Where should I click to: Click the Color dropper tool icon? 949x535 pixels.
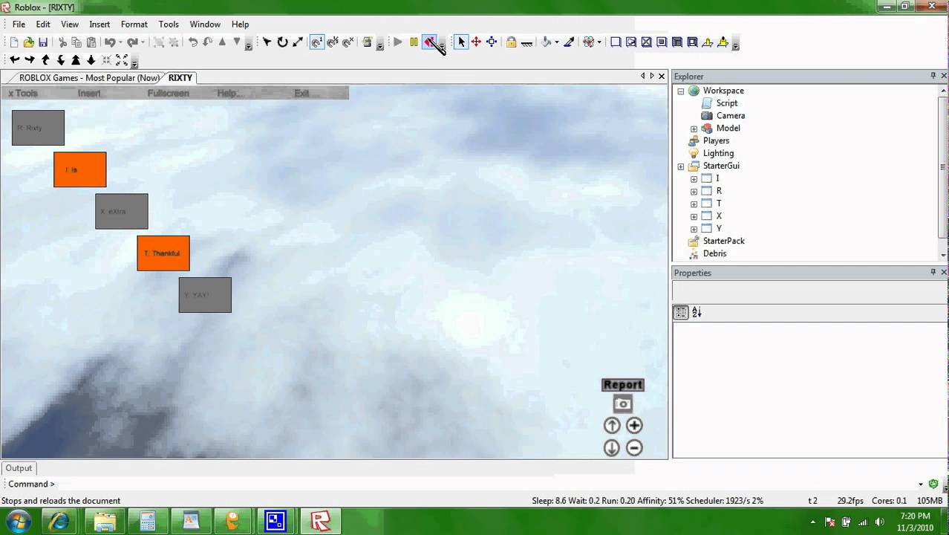(569, 42)
